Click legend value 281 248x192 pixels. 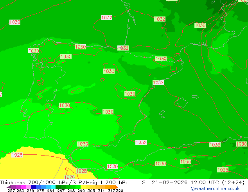coord(50,190)
